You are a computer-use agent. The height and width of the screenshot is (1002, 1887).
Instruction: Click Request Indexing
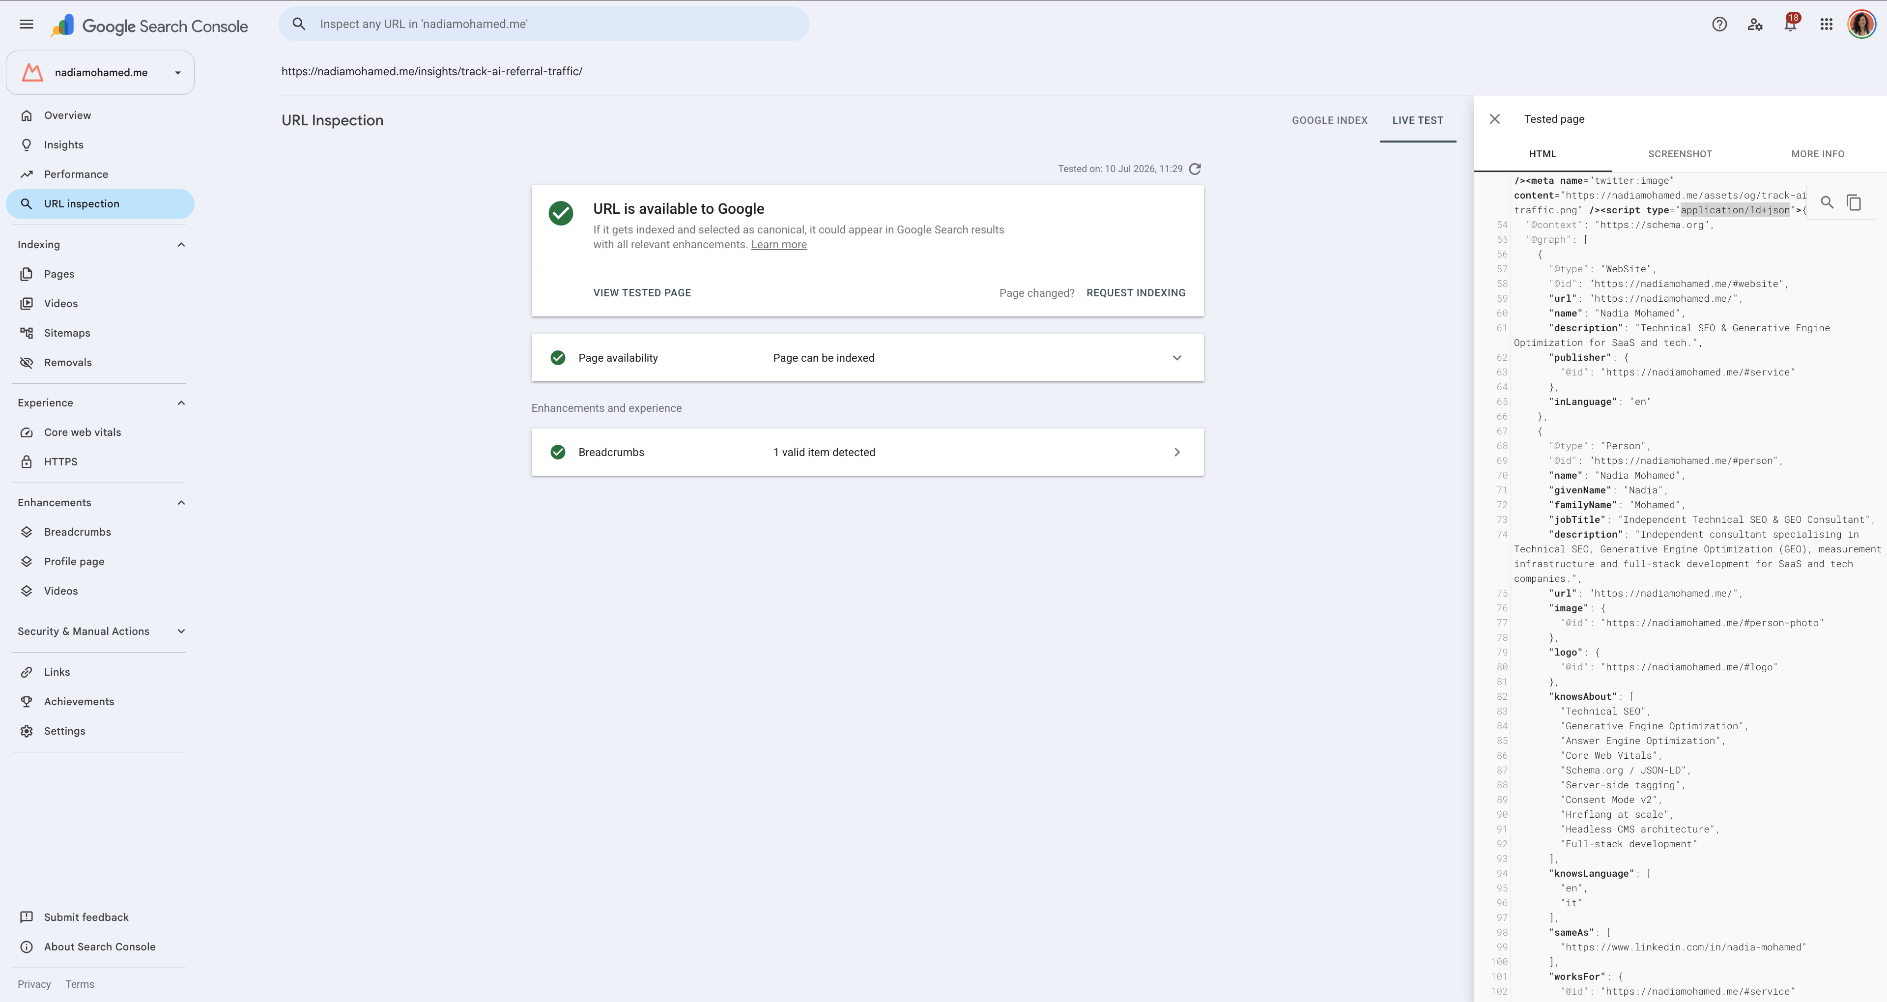1136,293
